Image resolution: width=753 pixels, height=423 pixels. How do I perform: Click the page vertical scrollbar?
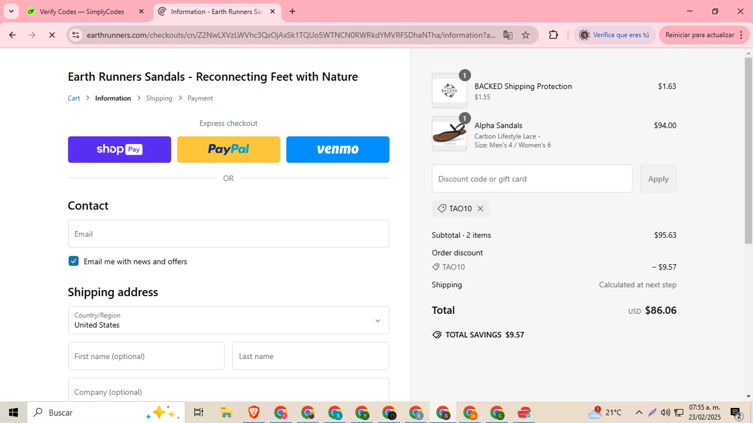tap(748, 151)
